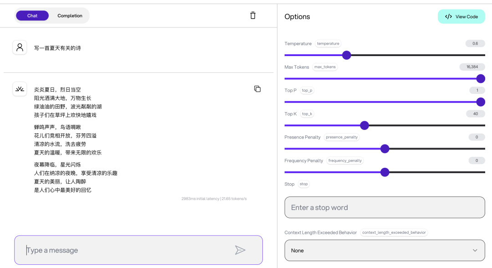Open Context Length Exceeded Behavior dropdown

pos(384,250)
